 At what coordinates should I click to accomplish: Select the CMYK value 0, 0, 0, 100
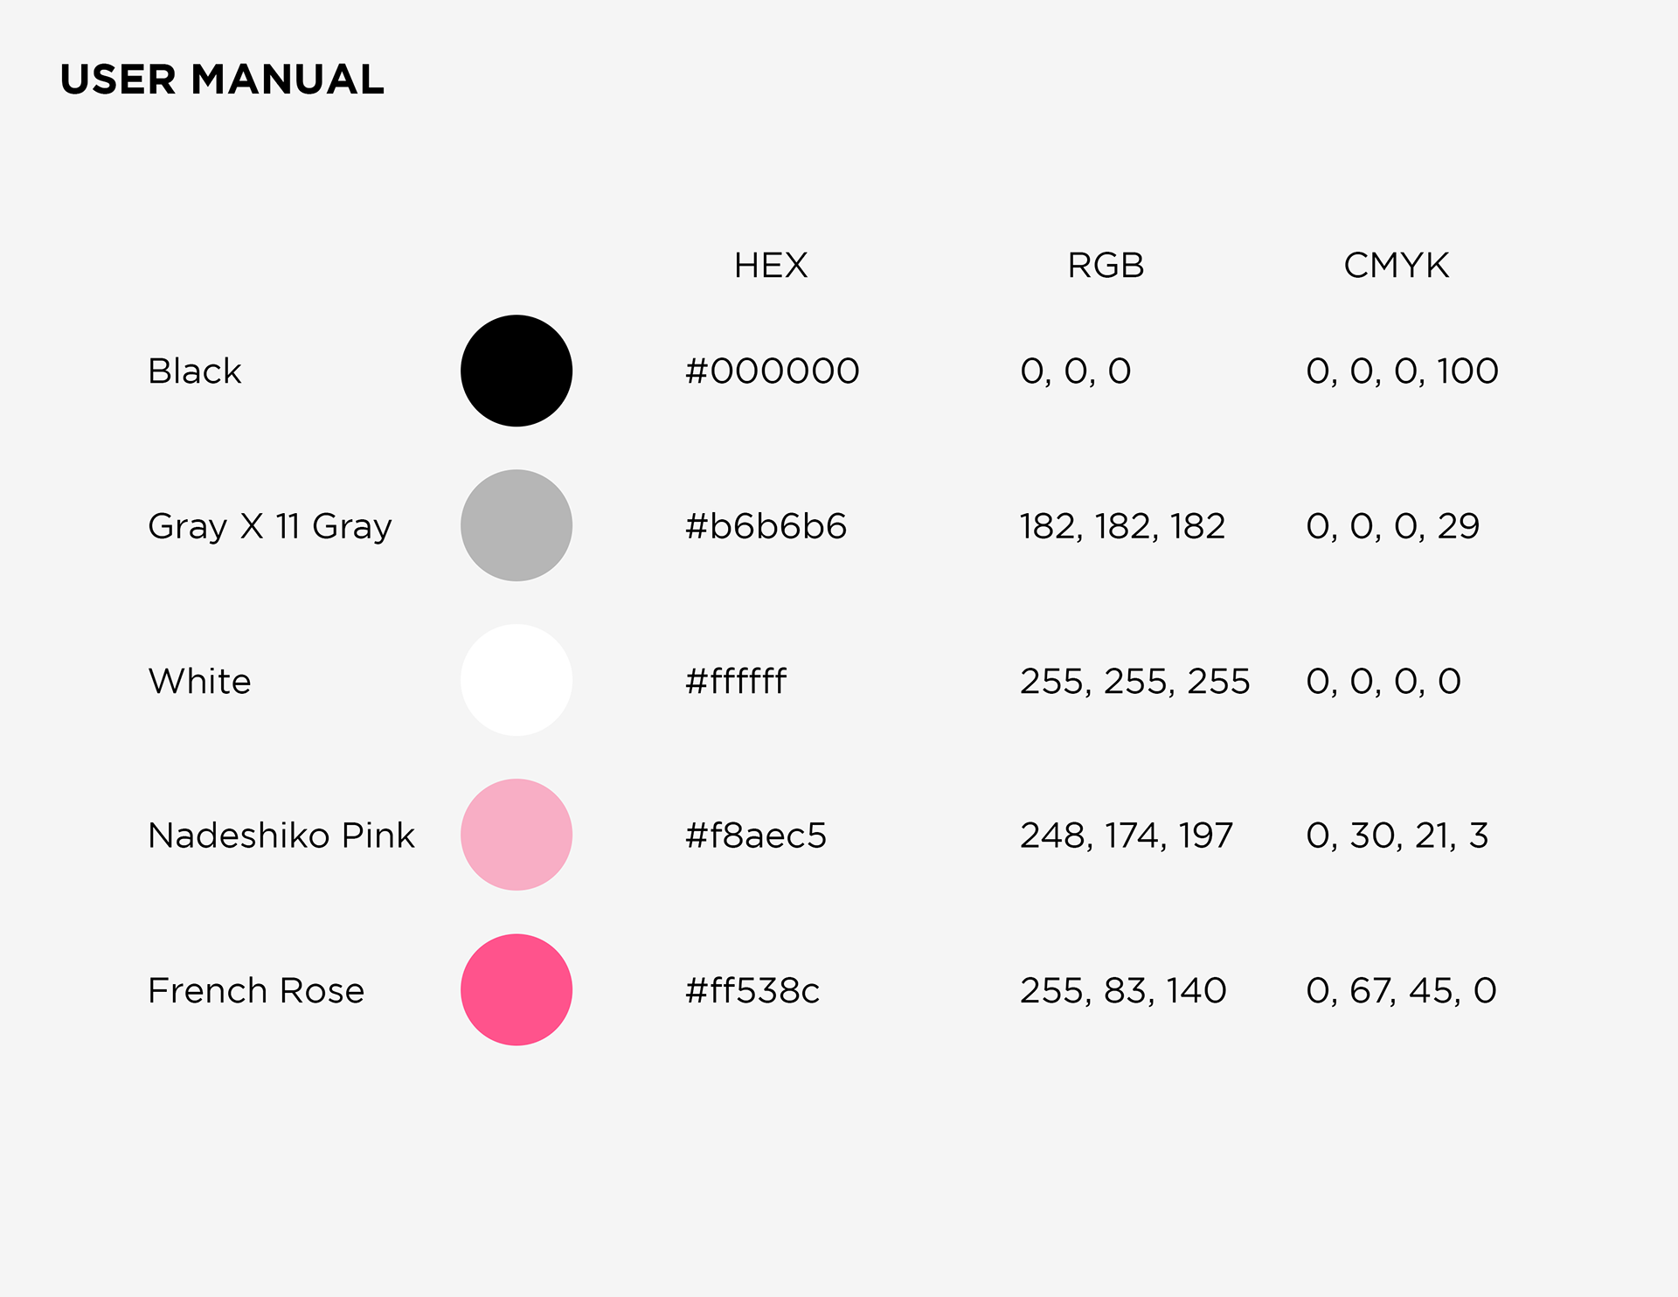pyautogui.click(x=1402, y=371)
